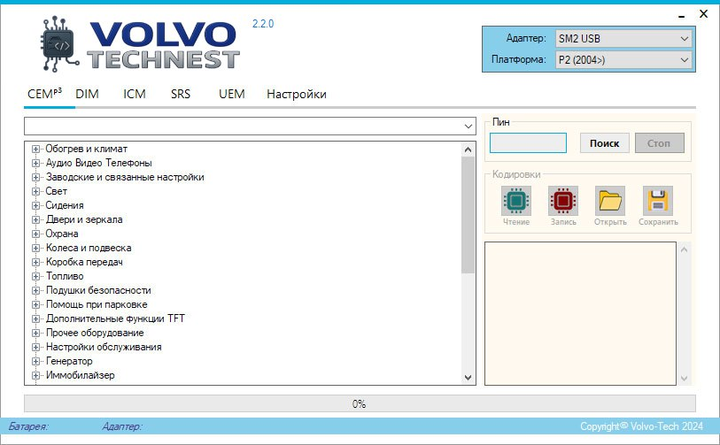Expand the Сидения tree node
720x445 pixels.
pyautogui.click(x=35, y=205)
